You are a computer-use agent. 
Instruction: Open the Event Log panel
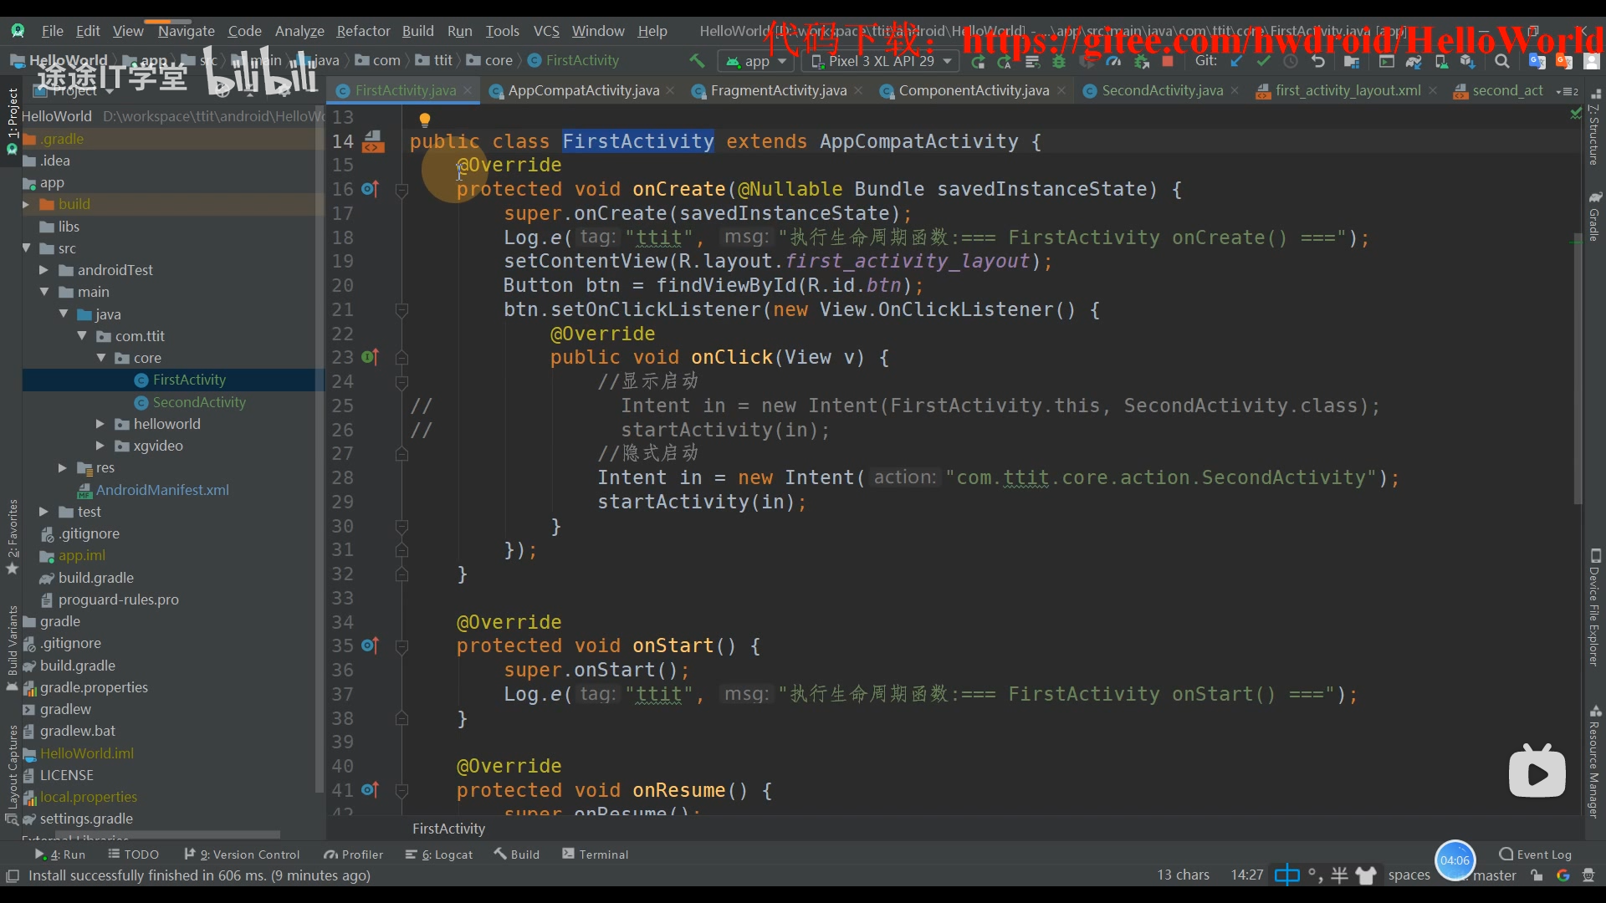pos(1536,855)
